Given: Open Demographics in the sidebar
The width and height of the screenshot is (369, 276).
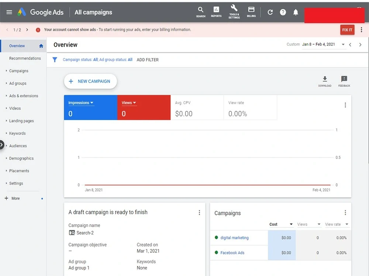Looking at the screenshot, I should pyautogui.click(x=21, y=158).
